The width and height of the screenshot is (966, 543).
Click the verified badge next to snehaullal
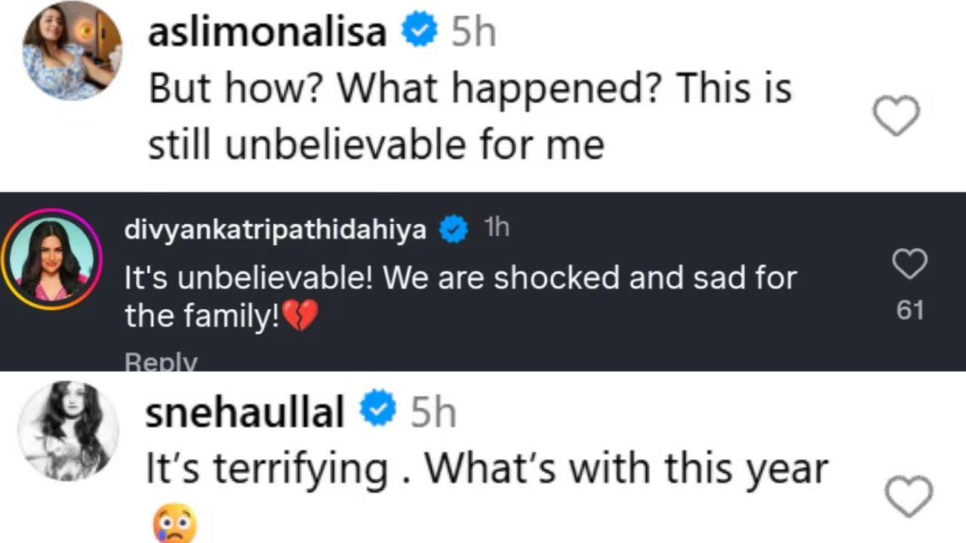[x=377, y=410]
